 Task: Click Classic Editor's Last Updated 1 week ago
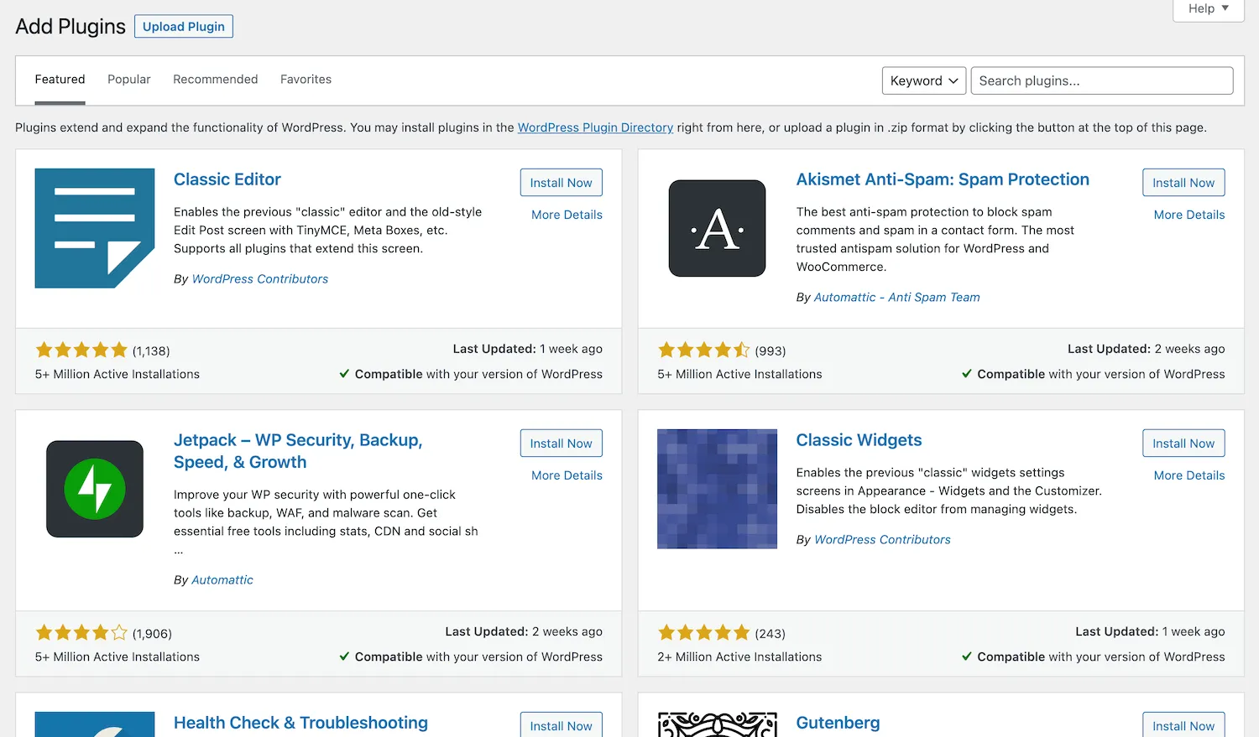528,349
